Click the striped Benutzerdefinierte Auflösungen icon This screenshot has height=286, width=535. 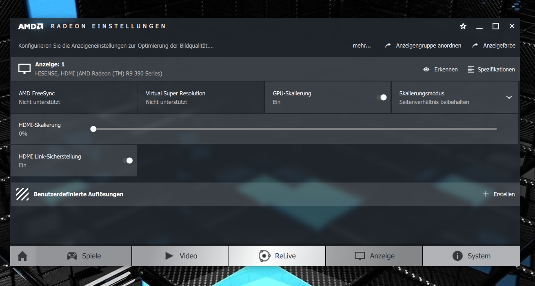22,194
